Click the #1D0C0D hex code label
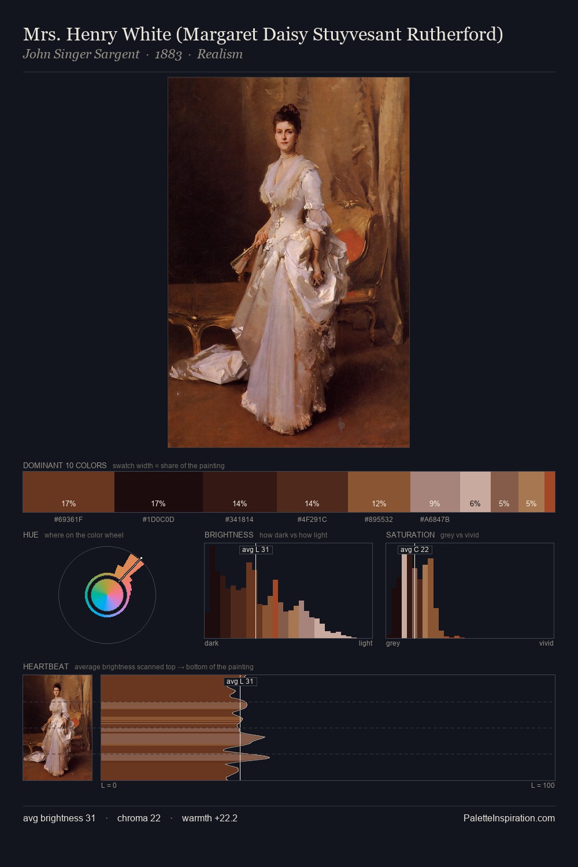578x867 pixels. point(158,520)
